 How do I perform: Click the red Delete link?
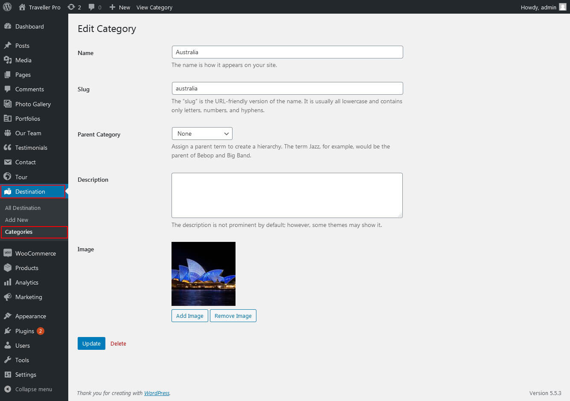tap(118, 344)
